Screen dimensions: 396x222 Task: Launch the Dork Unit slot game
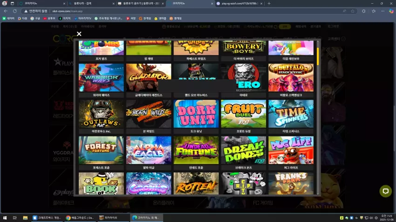(196, 114)
